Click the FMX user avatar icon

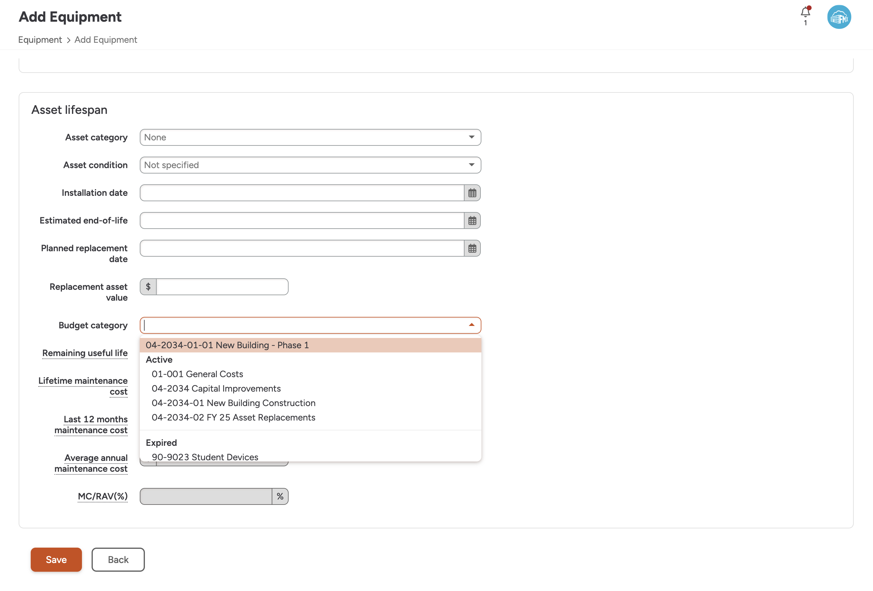pyautogui.click(x=839, y=17)
